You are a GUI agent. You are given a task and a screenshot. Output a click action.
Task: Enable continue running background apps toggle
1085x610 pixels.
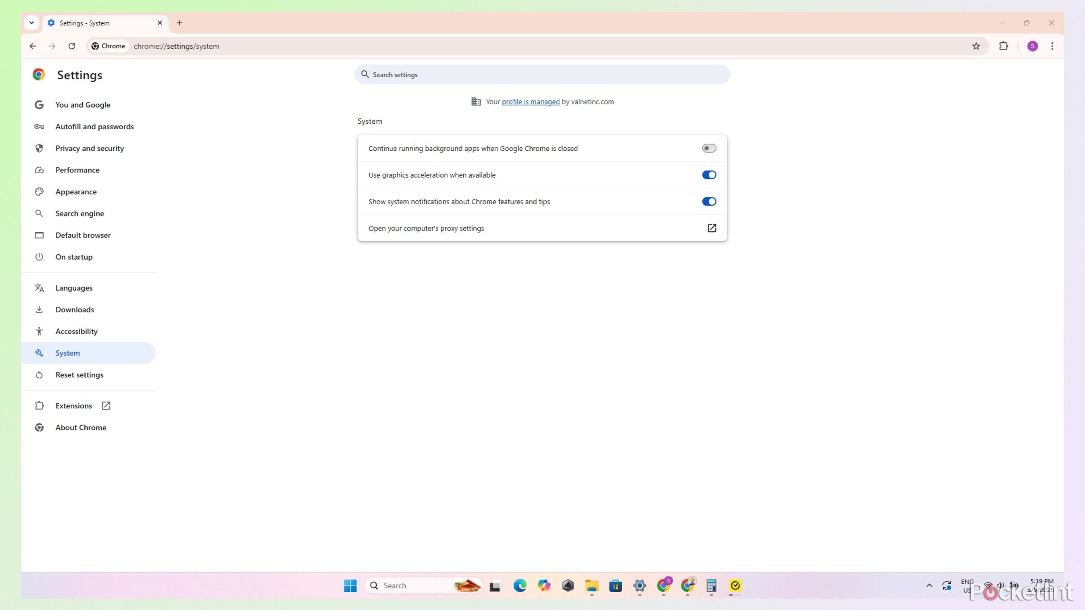point(709,148)
